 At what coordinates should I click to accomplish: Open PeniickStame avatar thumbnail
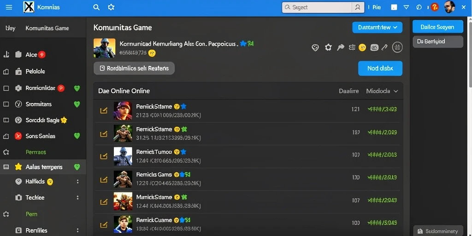(123, 111)
